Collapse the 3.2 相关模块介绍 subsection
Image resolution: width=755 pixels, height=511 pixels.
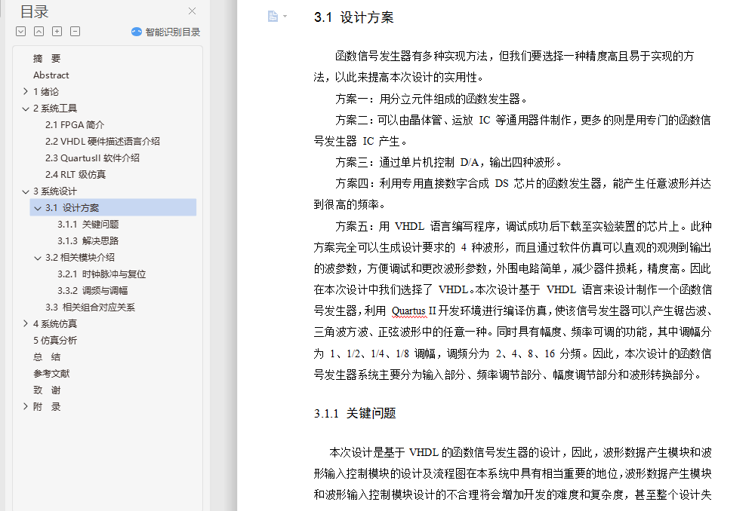38,258
